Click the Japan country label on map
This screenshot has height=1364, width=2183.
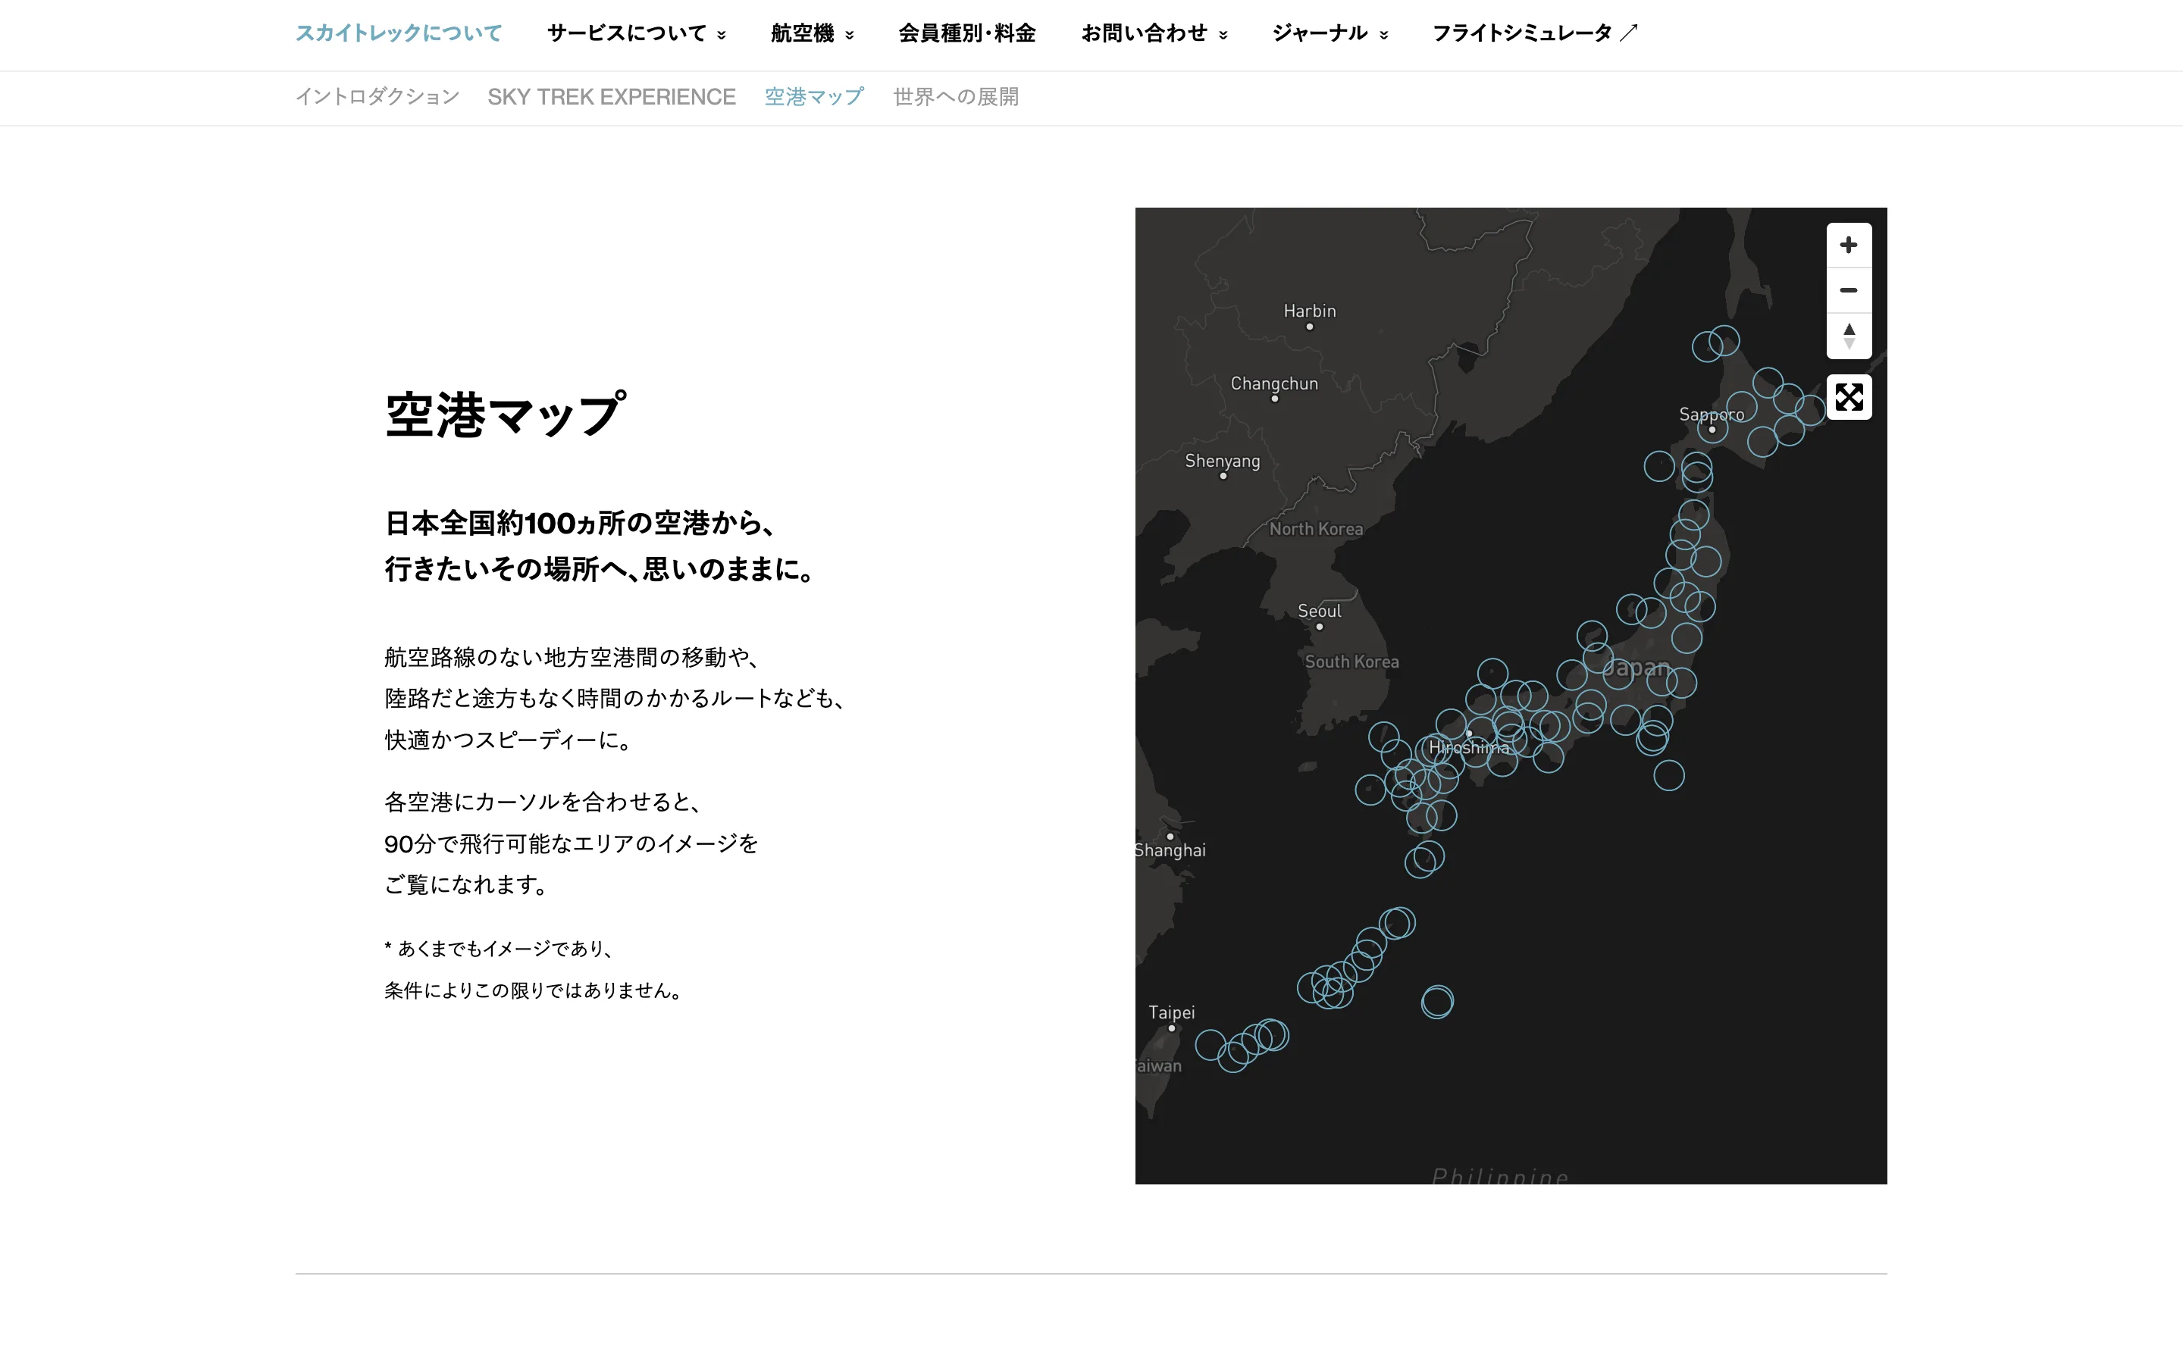pos(1636,668)
